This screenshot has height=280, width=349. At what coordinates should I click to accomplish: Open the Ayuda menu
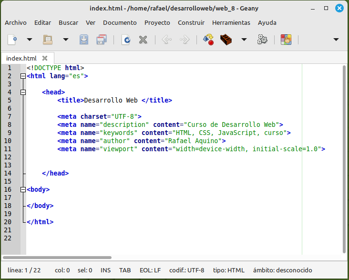tap(267, 23)
